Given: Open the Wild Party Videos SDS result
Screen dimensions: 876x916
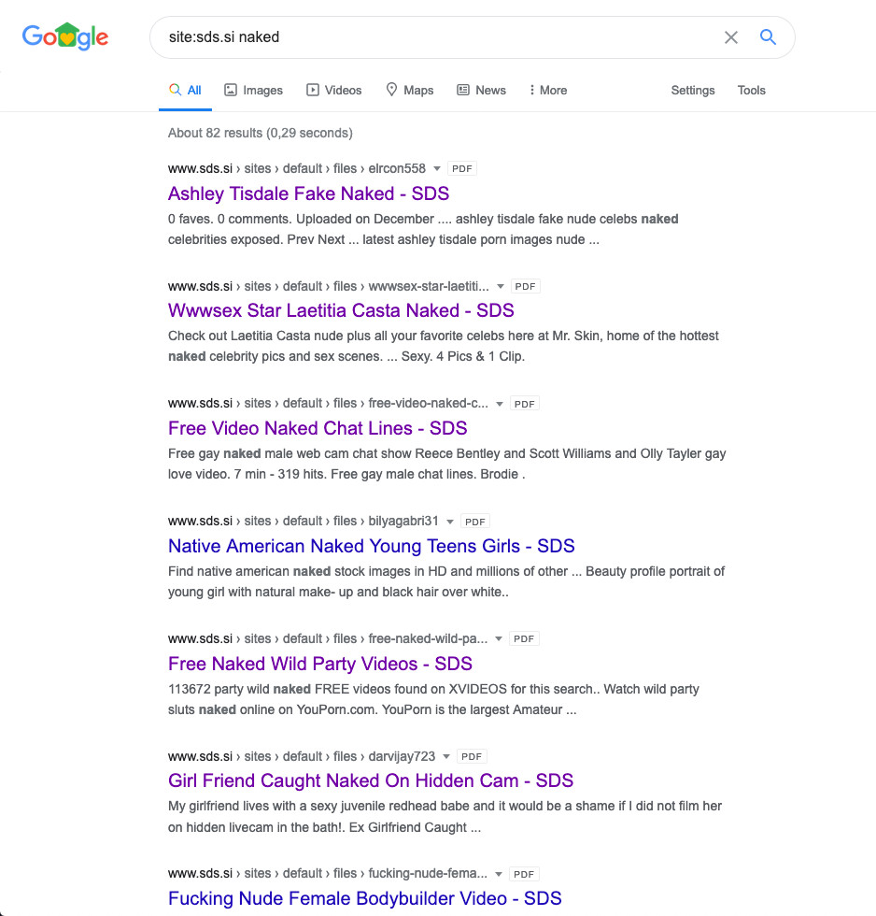Looking at the screenshot, I should pos(319,664).
